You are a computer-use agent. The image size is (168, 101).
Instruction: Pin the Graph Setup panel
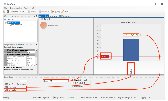[x=163, y=77]
